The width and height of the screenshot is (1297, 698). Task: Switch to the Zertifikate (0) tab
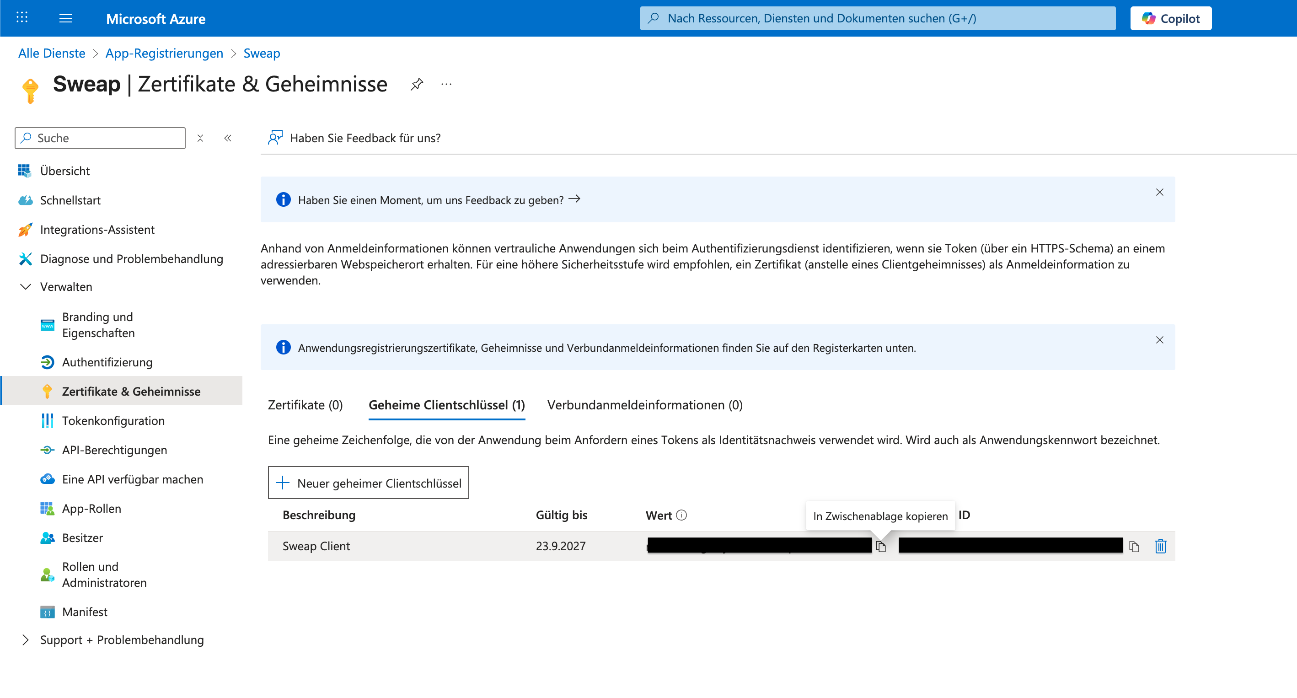(305, 405)
